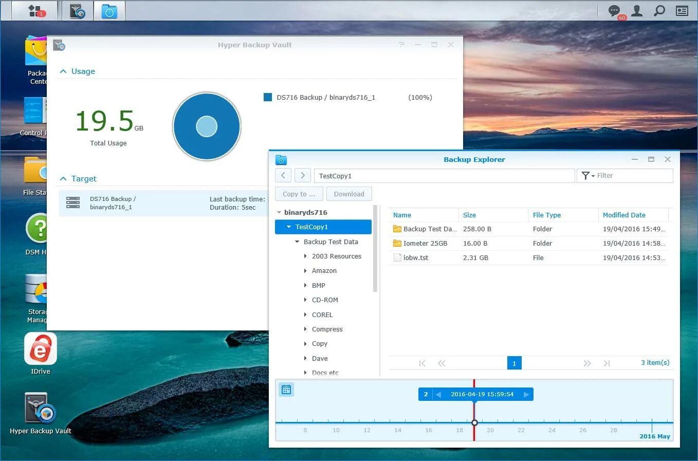Sort by File Type column
Screen dimensions: 698x461
click(x=563, y=215)
